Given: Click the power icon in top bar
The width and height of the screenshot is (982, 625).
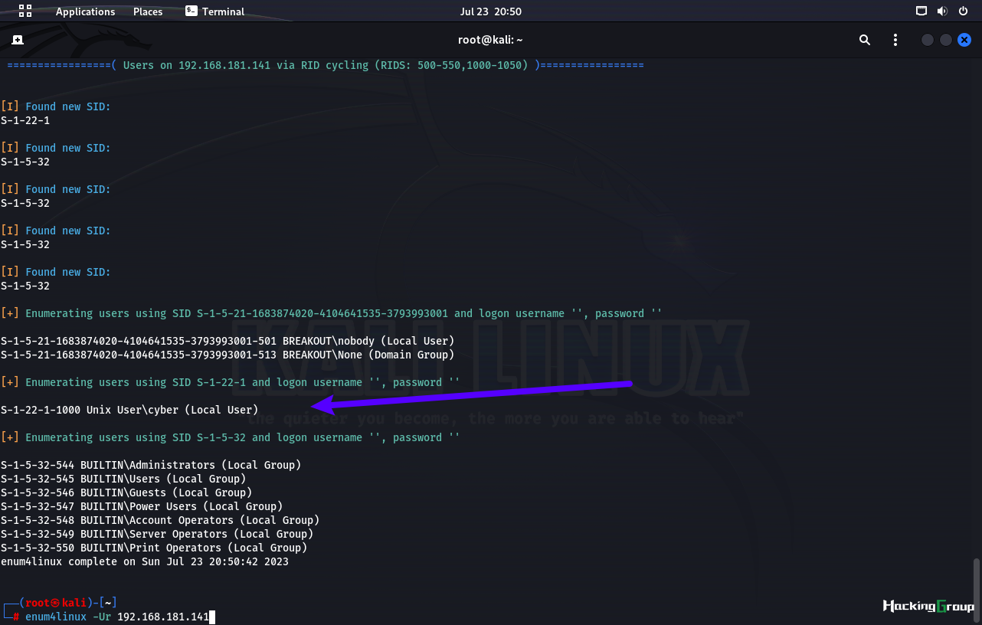Looking at the screenshot, I should coord(964,11).
